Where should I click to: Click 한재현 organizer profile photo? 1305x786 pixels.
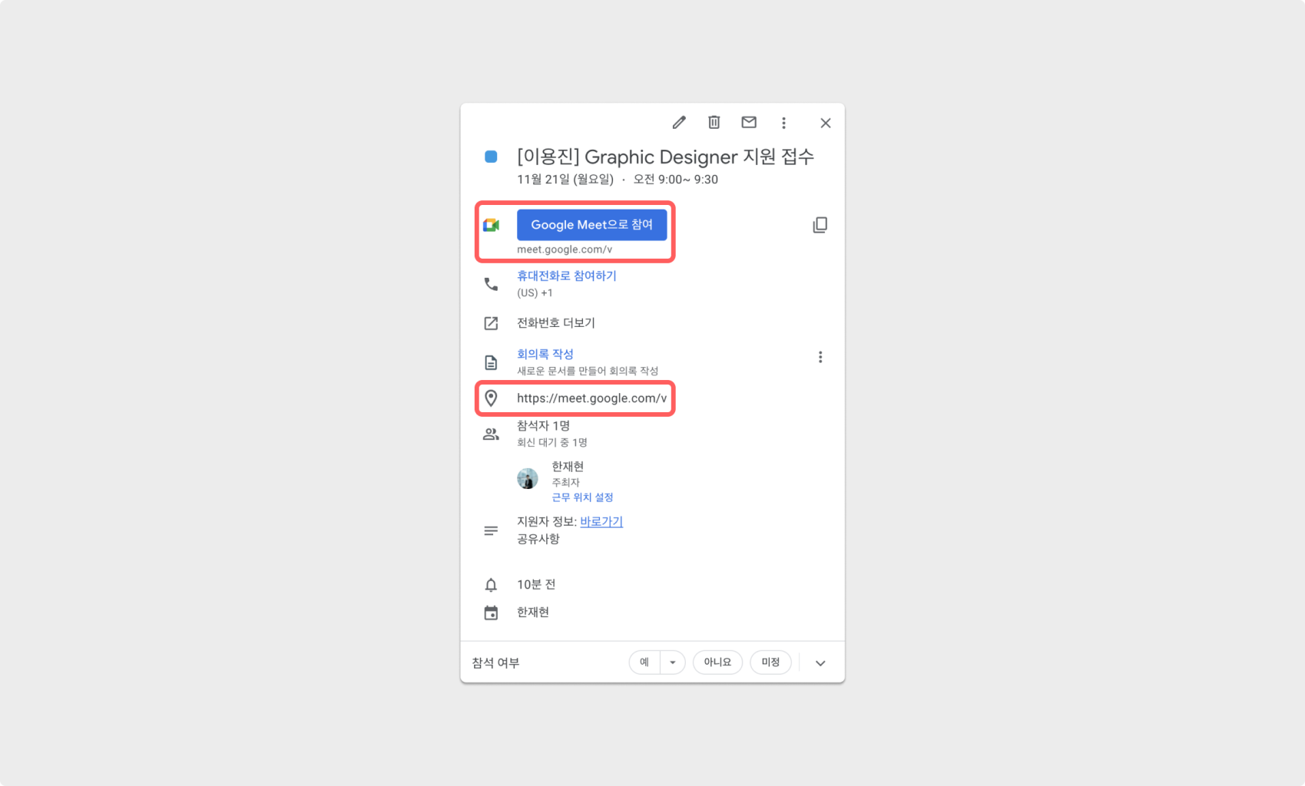(x=528, y=479)
